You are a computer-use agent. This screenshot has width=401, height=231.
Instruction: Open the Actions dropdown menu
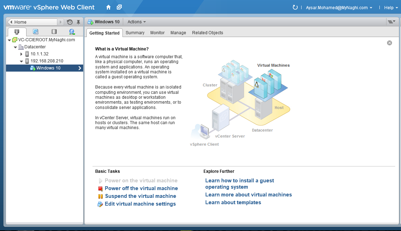pos(137,22)
